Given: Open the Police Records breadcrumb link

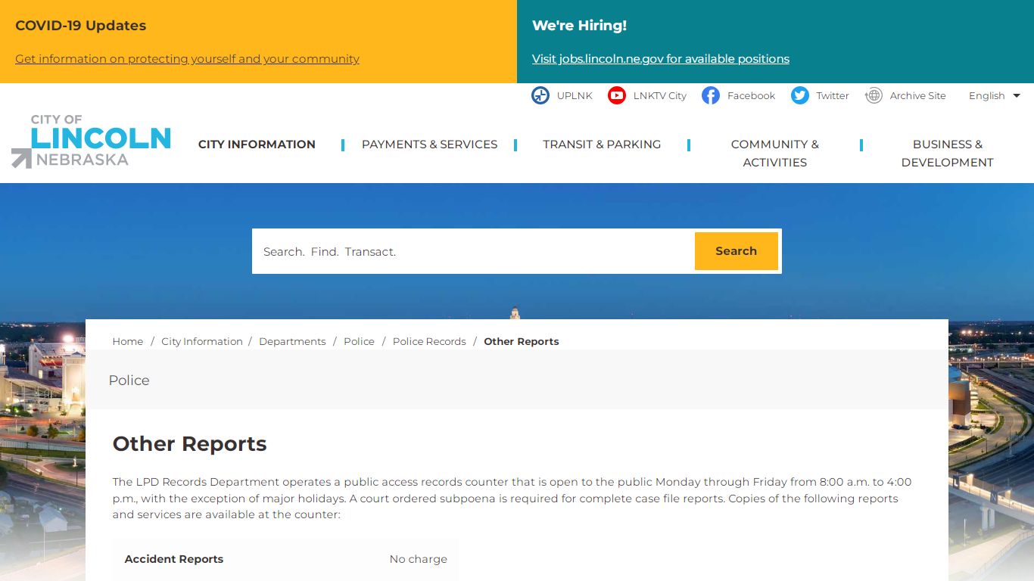Looking at the screenshot, I should pyautogui.click(x=429, y=341).
